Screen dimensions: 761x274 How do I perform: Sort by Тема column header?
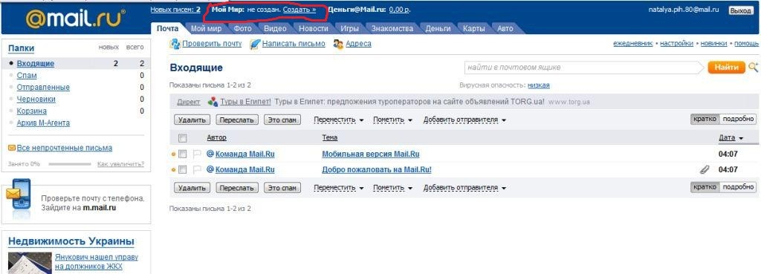click(330, 138)
